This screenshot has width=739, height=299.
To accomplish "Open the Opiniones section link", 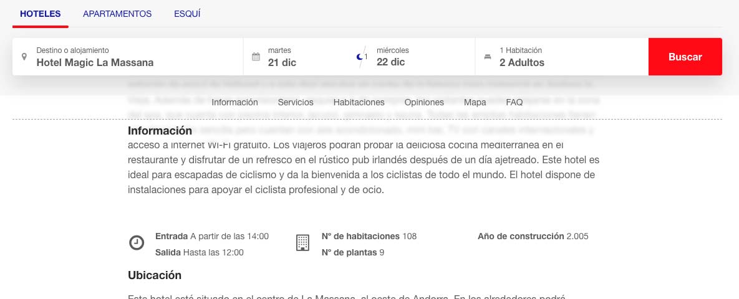I will (x=424, y=102).
